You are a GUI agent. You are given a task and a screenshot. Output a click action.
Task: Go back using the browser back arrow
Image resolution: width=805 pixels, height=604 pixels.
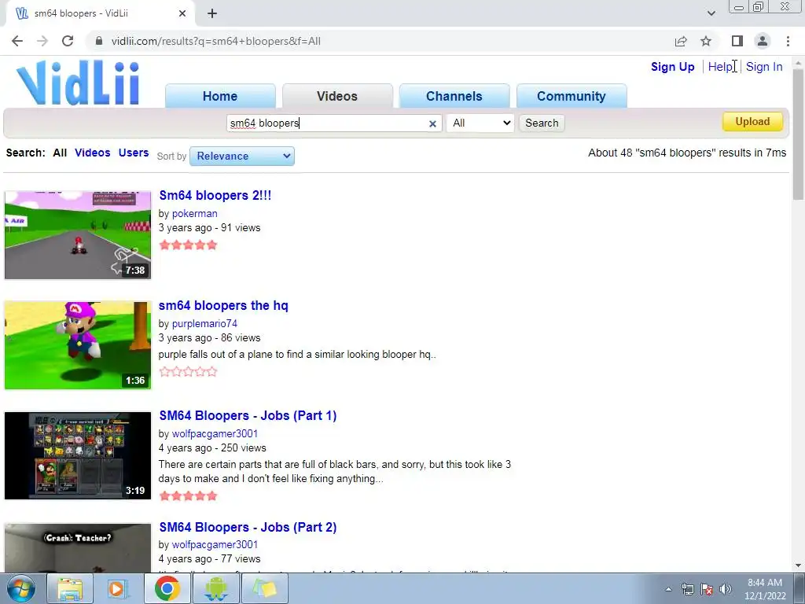tap(17, 41)
